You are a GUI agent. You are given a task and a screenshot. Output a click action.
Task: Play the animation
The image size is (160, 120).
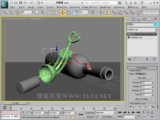click(129, 112)
